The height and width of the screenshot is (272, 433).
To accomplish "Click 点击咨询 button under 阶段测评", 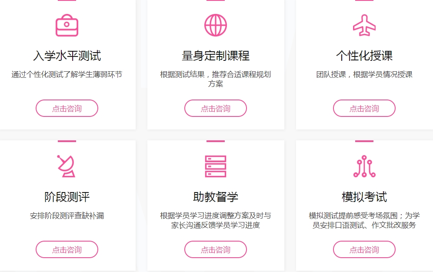I will coord(67,250).
